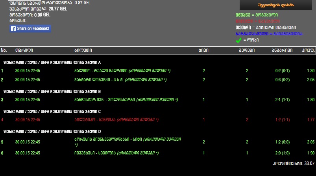Select the UEFA ჩემპიონთა ლიგა ჯგუფი C heading
Image resolution: width=316 pixels, height=176 pixels.
(x=52, y=112)
